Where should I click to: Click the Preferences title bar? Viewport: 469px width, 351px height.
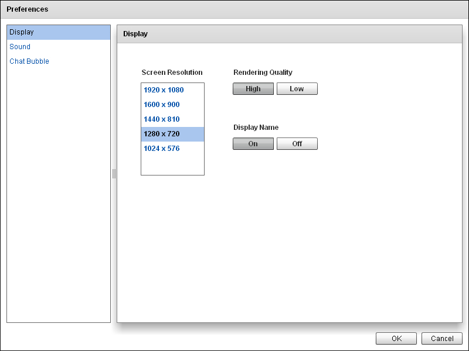tap(235, 9)
